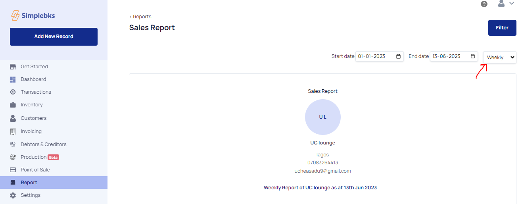Select the Report menu item
Viewport: 522px width, 204px height.
tap(29, 183)
